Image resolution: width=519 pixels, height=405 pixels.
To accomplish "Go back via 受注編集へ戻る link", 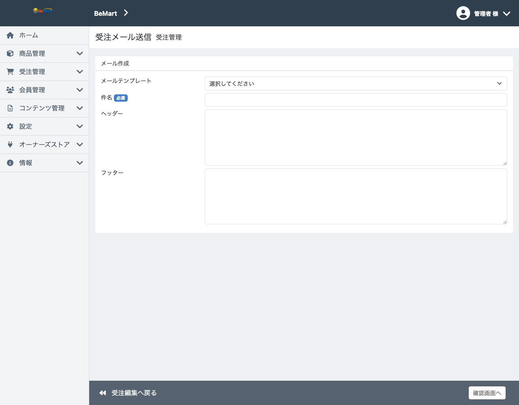I will click(x=128, y=393).
